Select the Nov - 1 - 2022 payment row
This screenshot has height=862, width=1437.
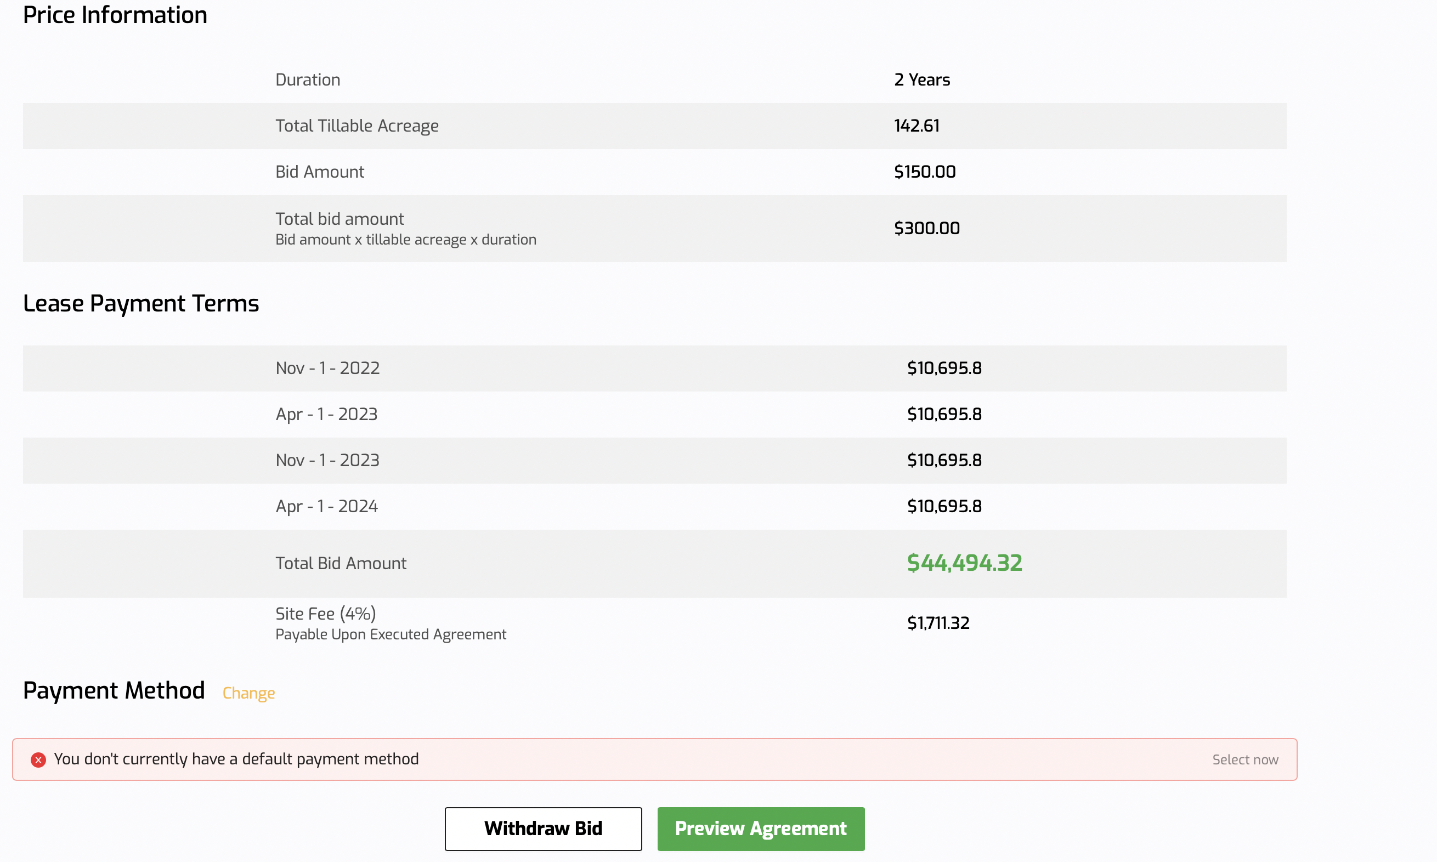tap(327, 368)
